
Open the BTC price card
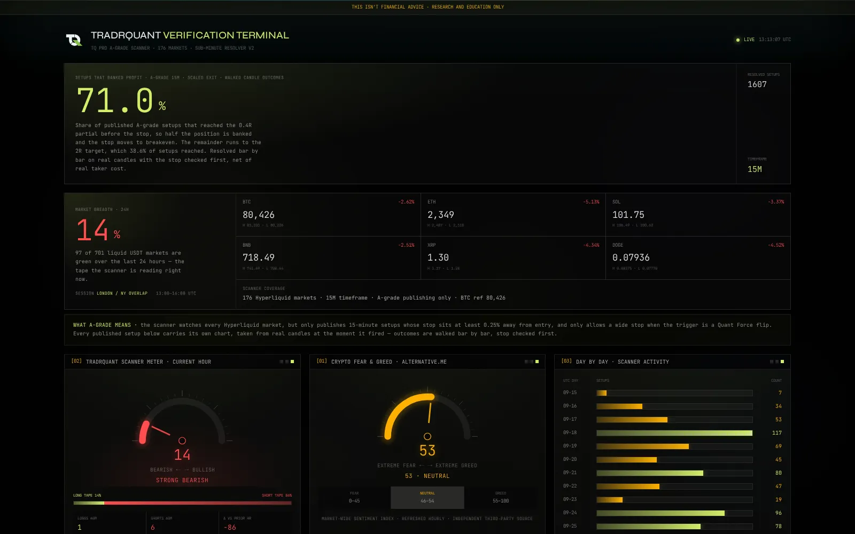click(x=328, y=215)
